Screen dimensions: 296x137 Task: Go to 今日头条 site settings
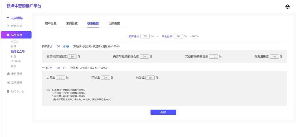(16, 61)
